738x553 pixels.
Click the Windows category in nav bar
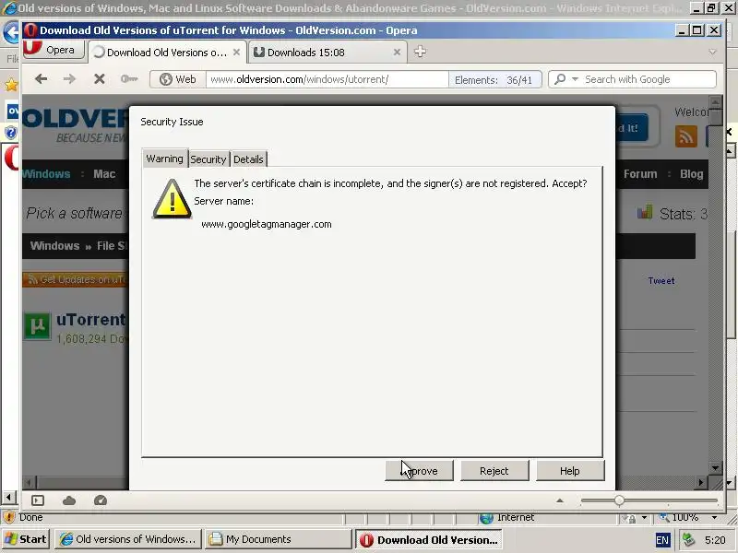(x=46, y=174)
